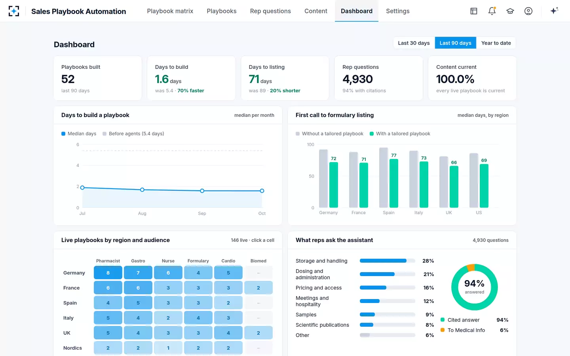Toggle With a tailored playbook legend

[400, 134]
